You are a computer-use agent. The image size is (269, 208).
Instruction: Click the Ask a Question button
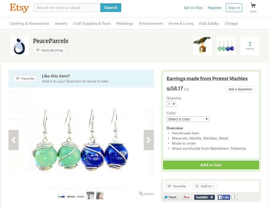[240, 89]
